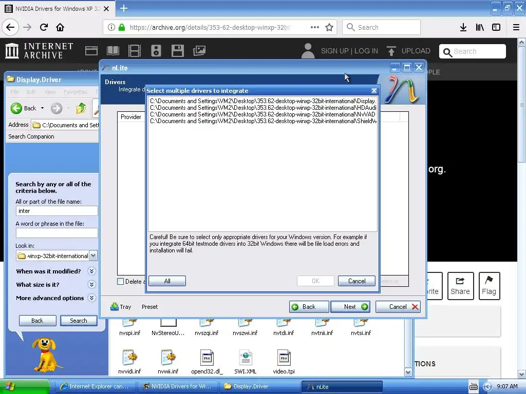The height and width of the screenshot is (394, 526).
Task: Click green padlock in address bar
Action: 122,27
